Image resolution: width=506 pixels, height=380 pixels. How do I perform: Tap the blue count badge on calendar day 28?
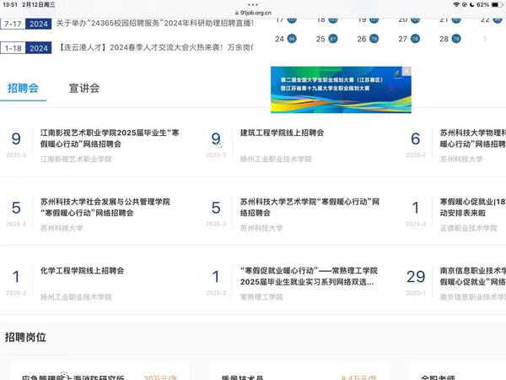pyautogui.click(x=456, y=39)
